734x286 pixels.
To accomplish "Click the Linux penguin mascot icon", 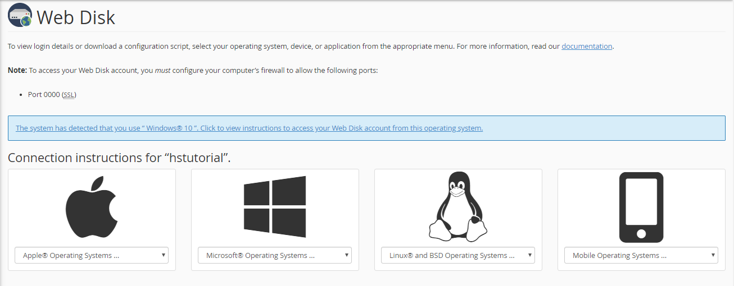I will (x=458, y=207).
